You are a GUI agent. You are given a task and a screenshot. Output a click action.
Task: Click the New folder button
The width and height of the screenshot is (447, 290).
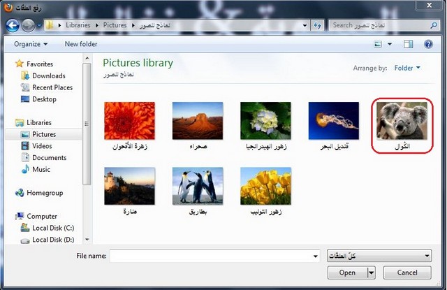point(81,44)
